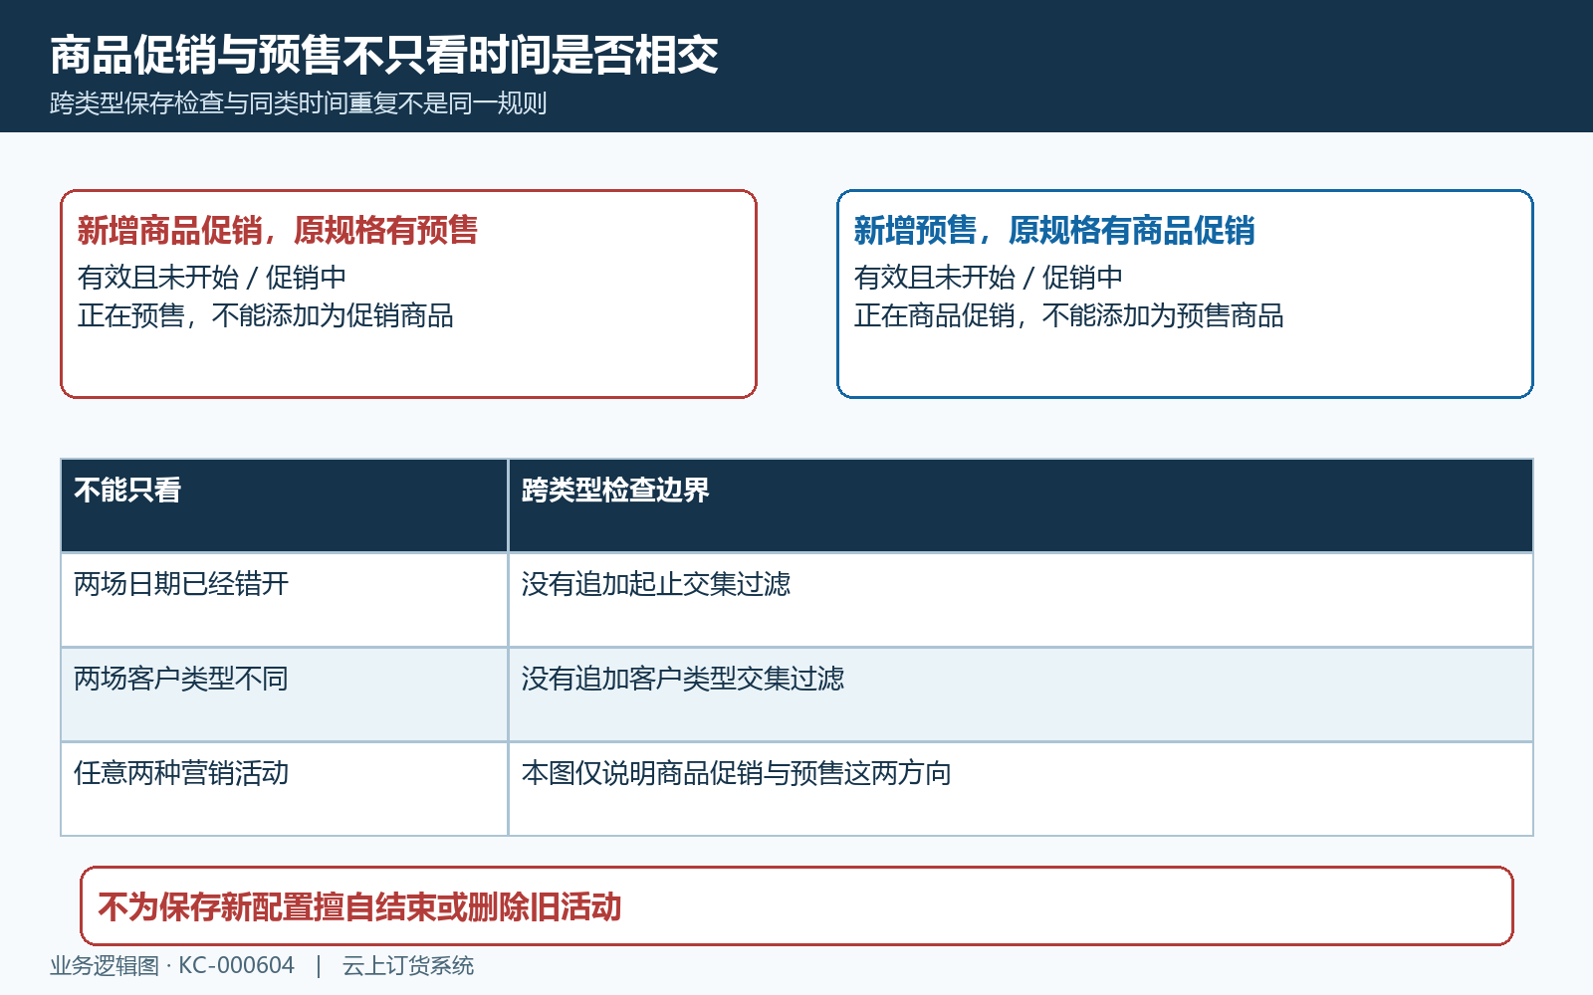The height and width of the screenshot is (995, 1593).
Task: Click red heading 新增商品促销，原规格有预售
Action: (x=278, y=230)
